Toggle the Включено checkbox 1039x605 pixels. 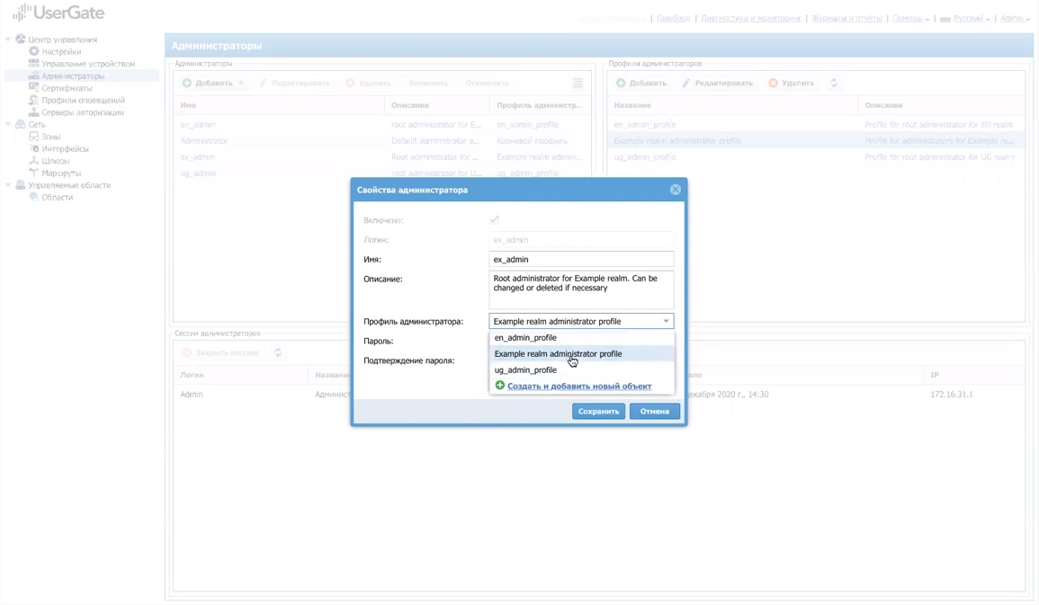tap(495, 219)
